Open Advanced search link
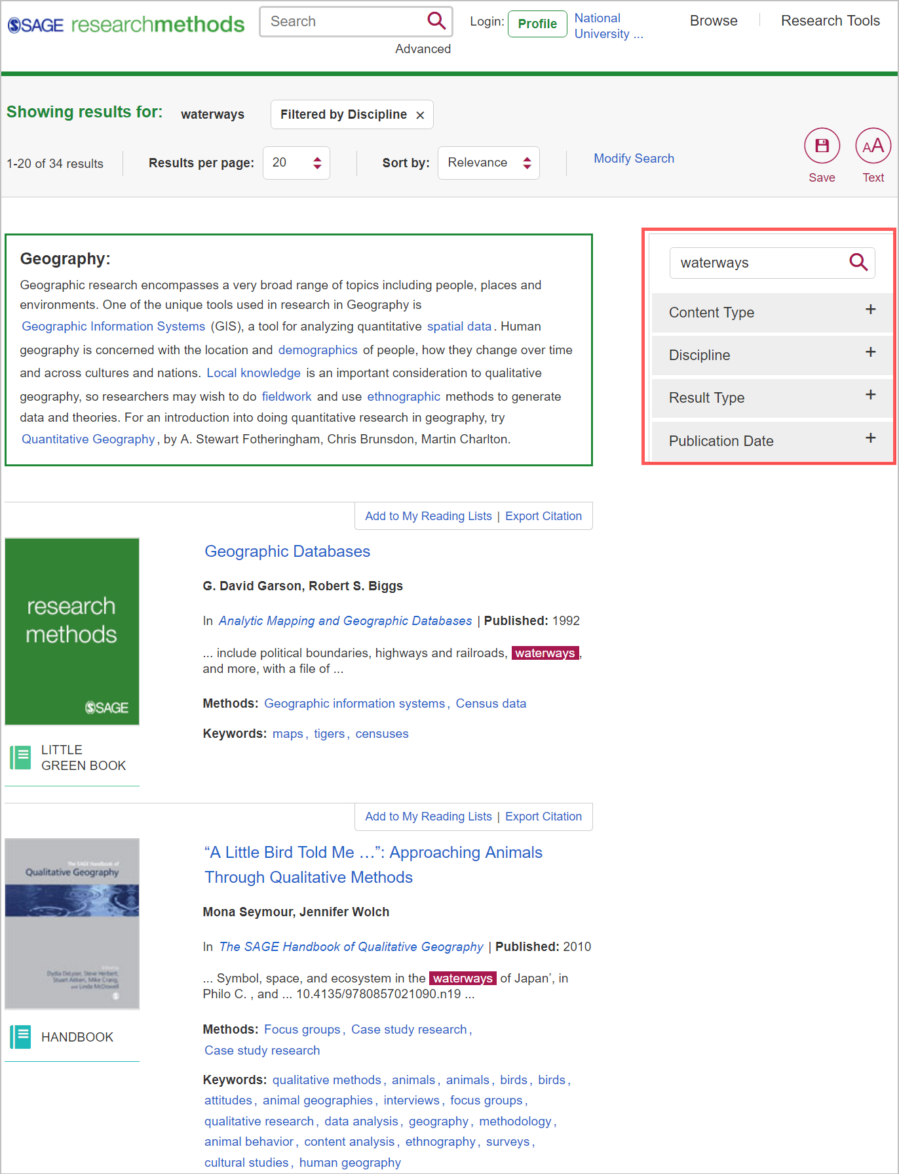This screenshot has width=899, height=1174. coord(423,49)
